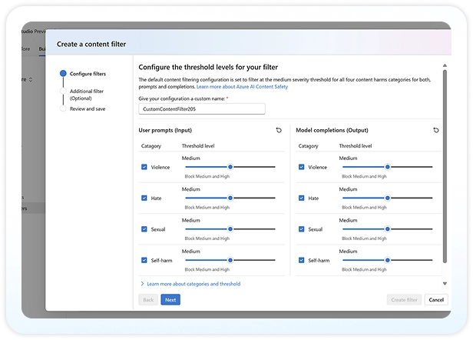Click the custom name input field

(202, 108)
